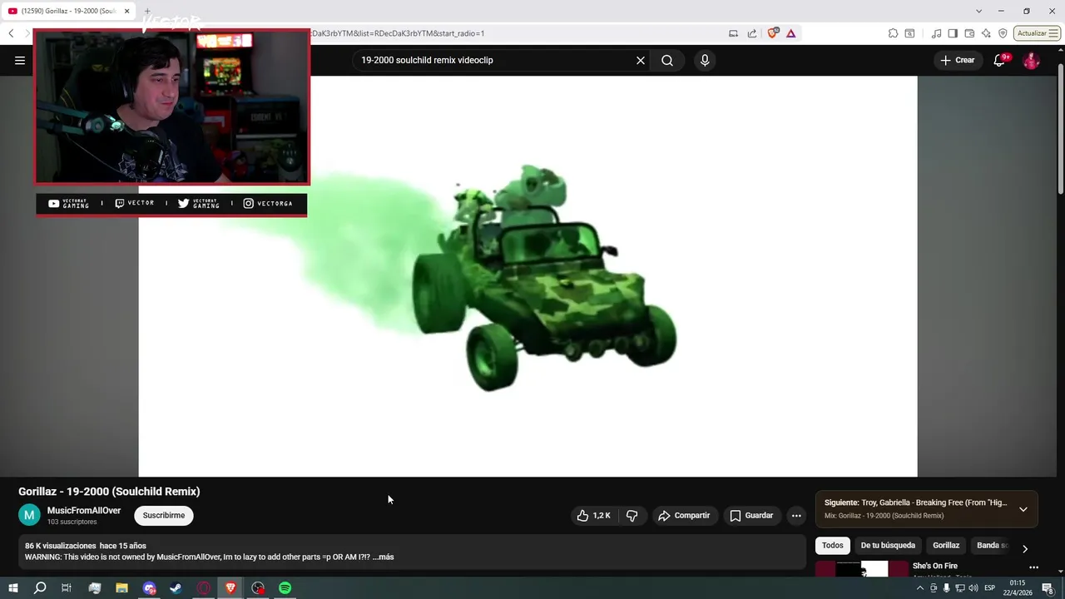
Task: Open Steam from taskbar
Action: pyautogui.click(x=176, y=588)
